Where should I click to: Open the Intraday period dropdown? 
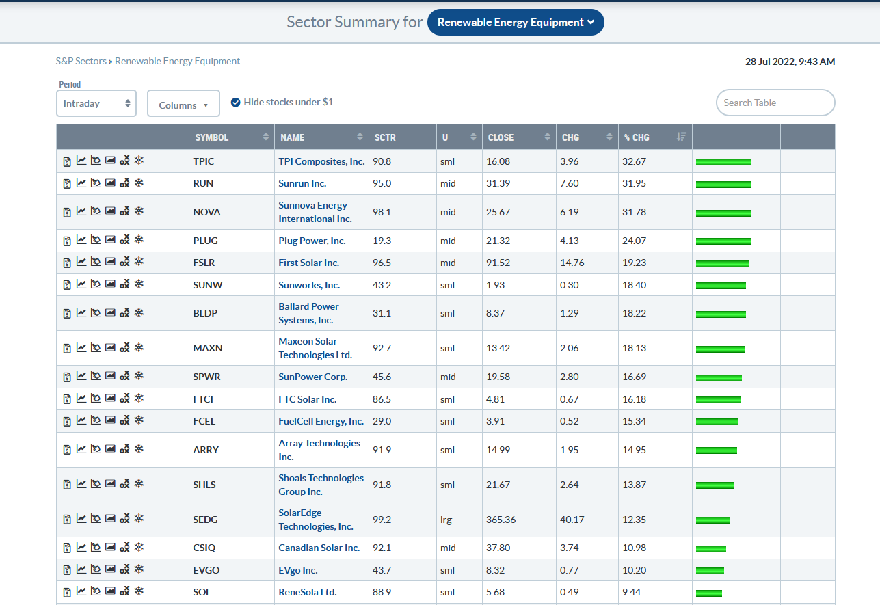(x=96, y=103)
